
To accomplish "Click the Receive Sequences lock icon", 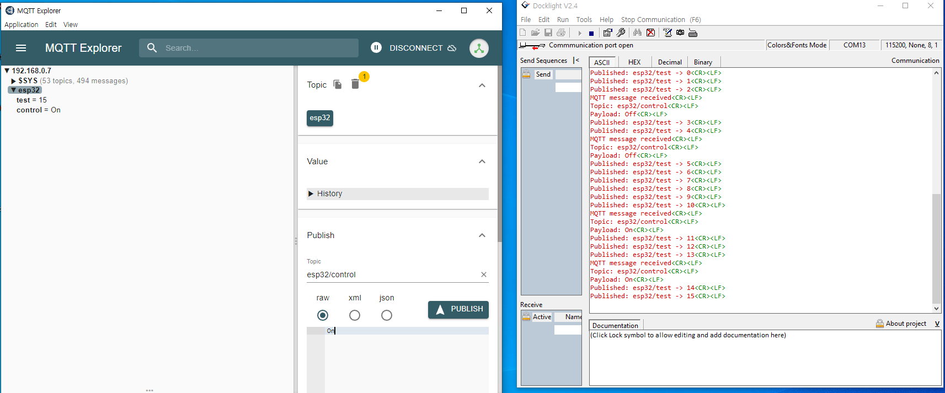I will tap(526, 316).
